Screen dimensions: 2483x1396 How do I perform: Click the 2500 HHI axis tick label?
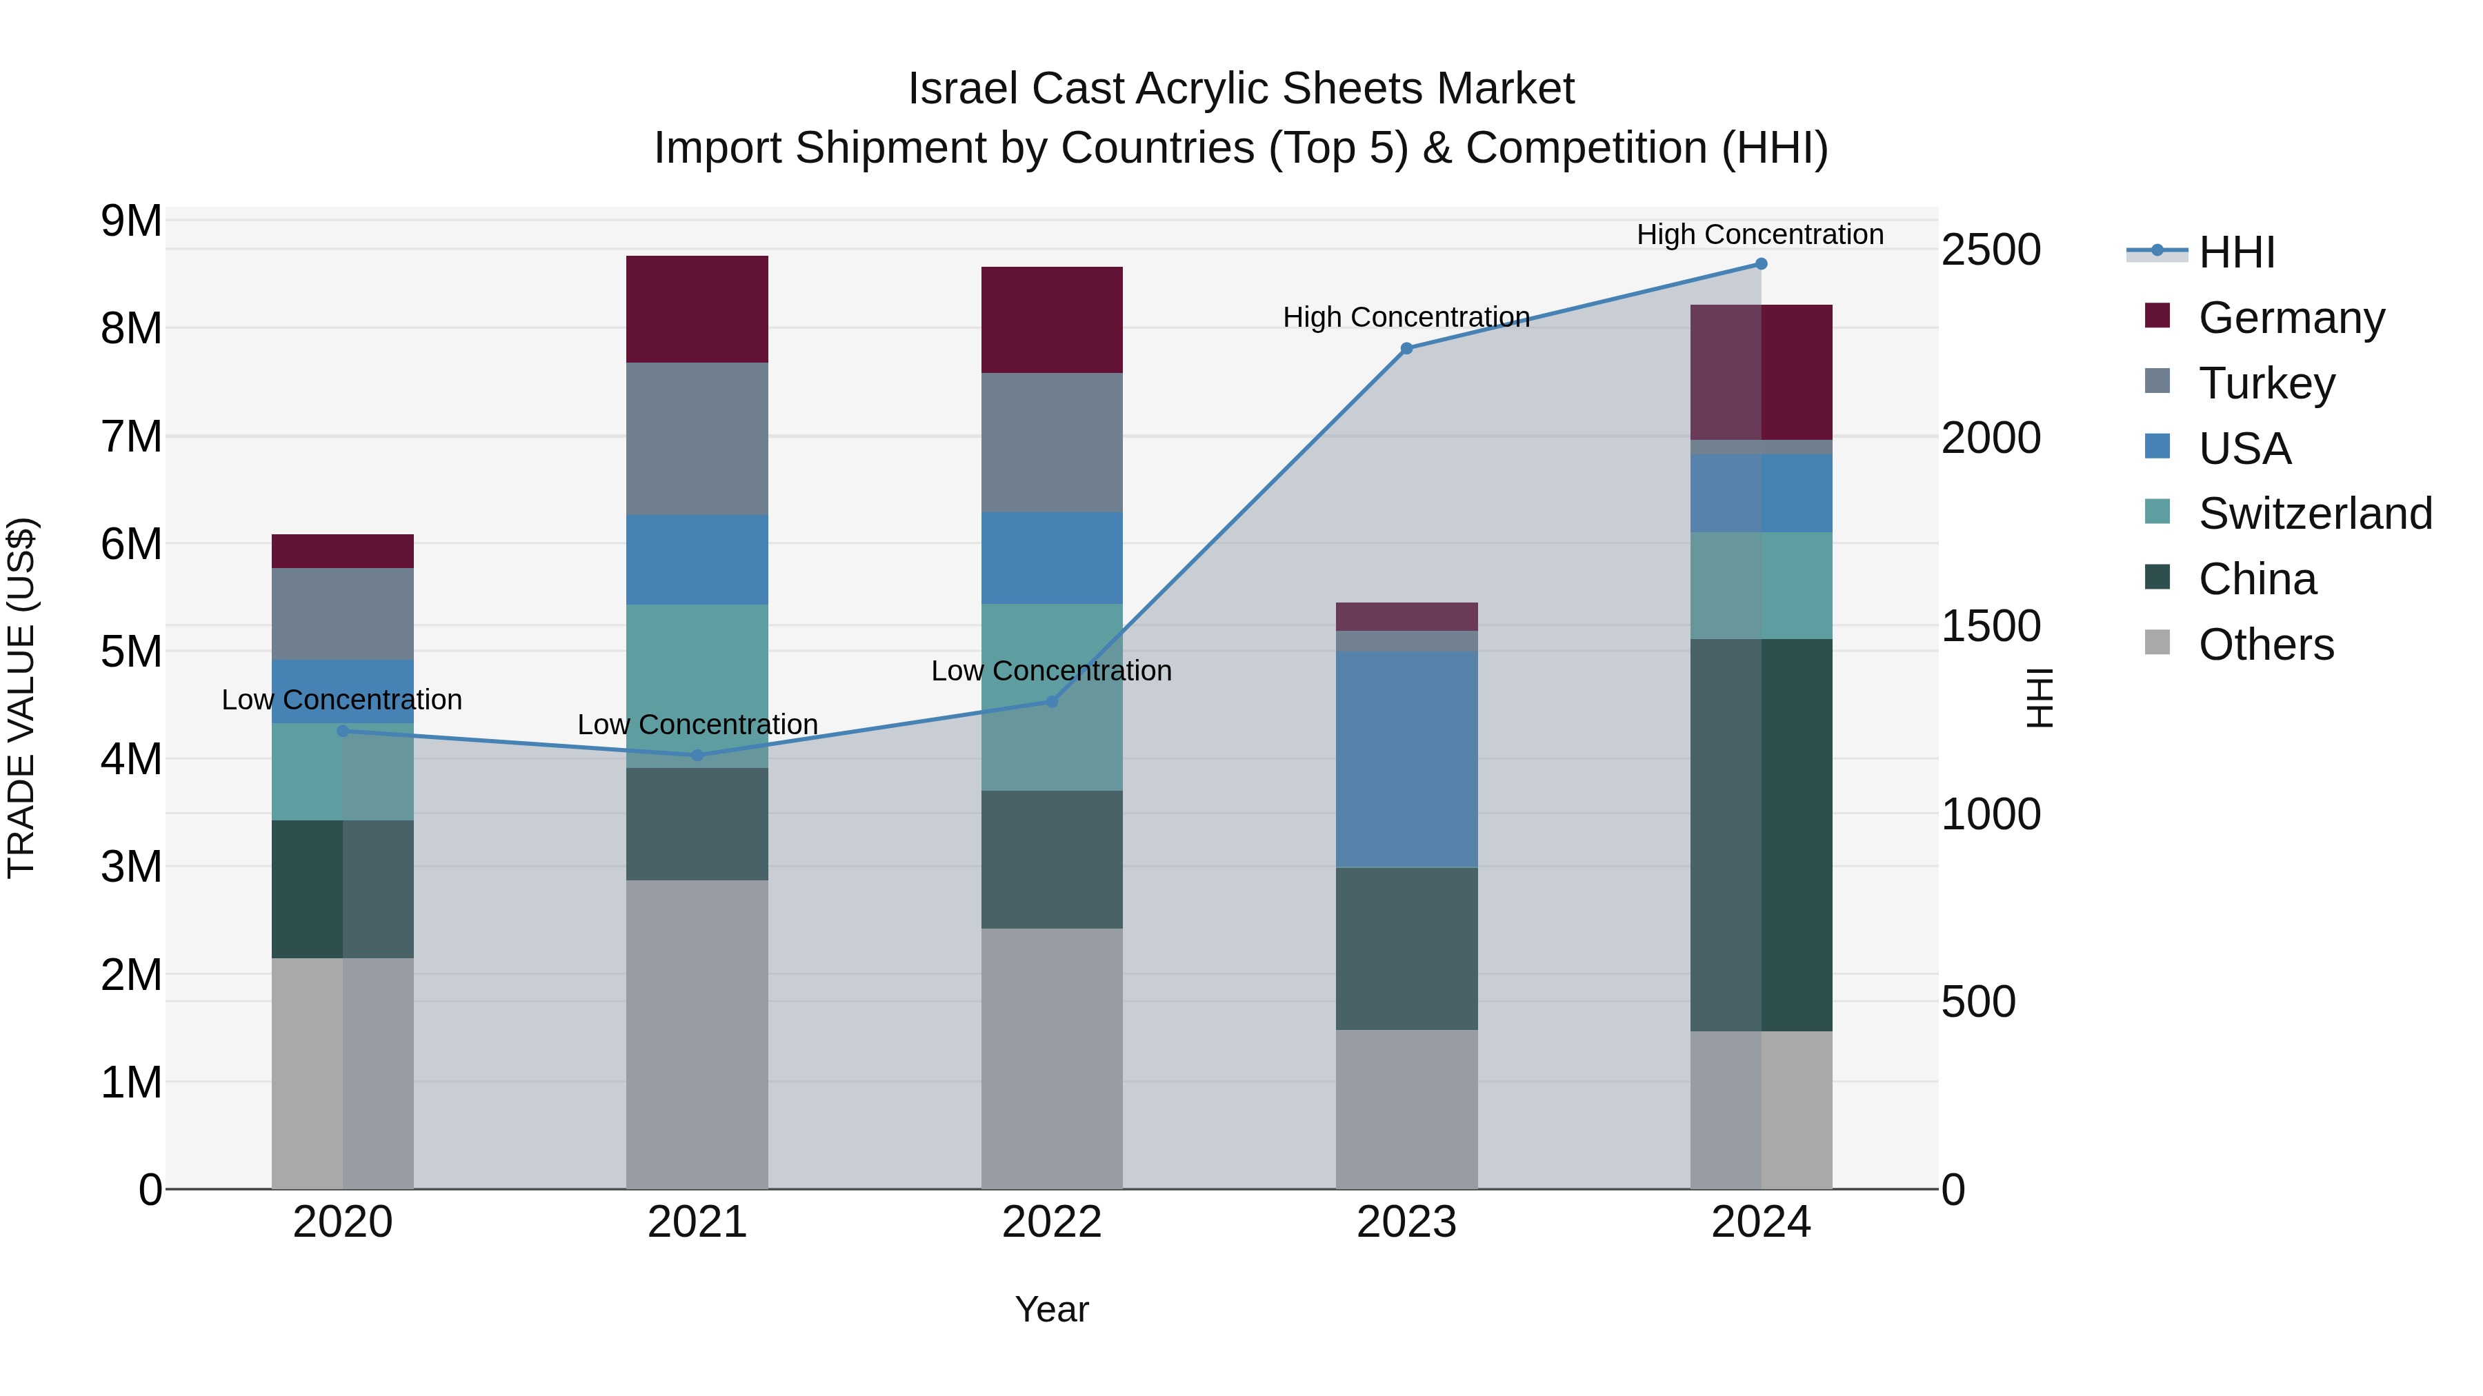click(1991, 250)
